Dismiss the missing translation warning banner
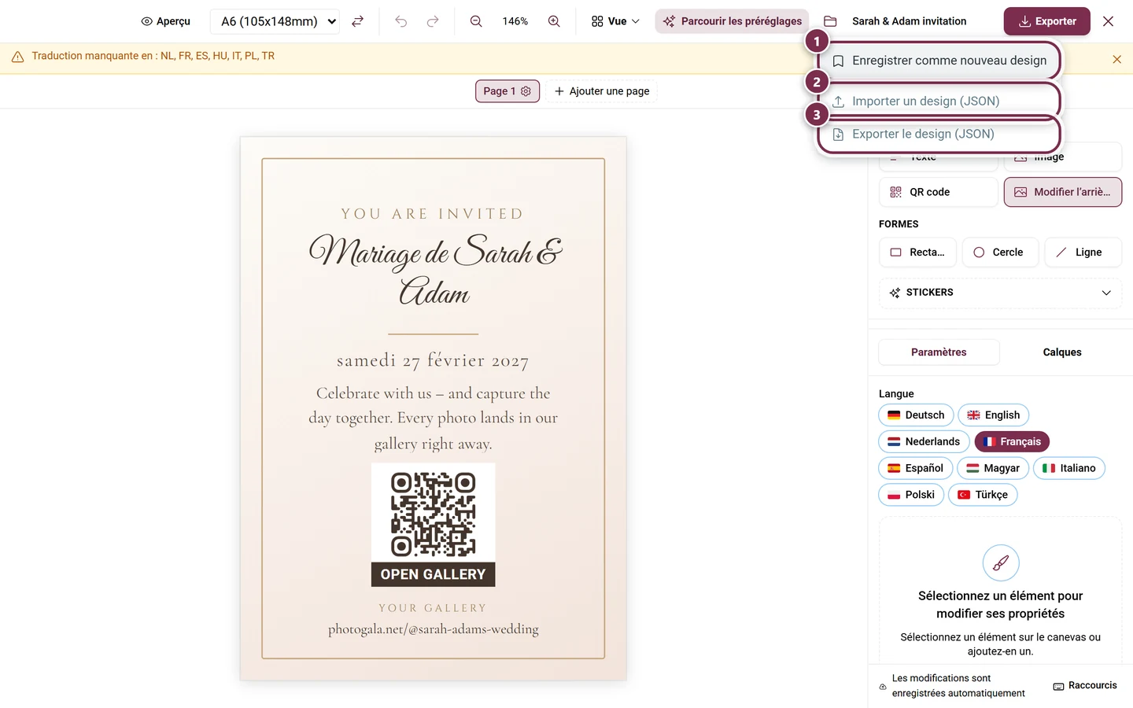The width and height of the screenshot is (1133, 708). pos(1116,59)
